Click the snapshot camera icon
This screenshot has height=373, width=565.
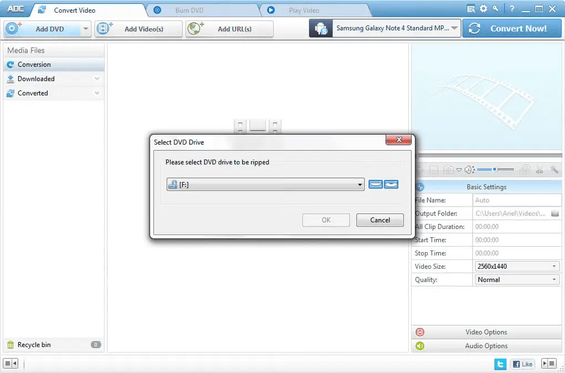[448, 170]
